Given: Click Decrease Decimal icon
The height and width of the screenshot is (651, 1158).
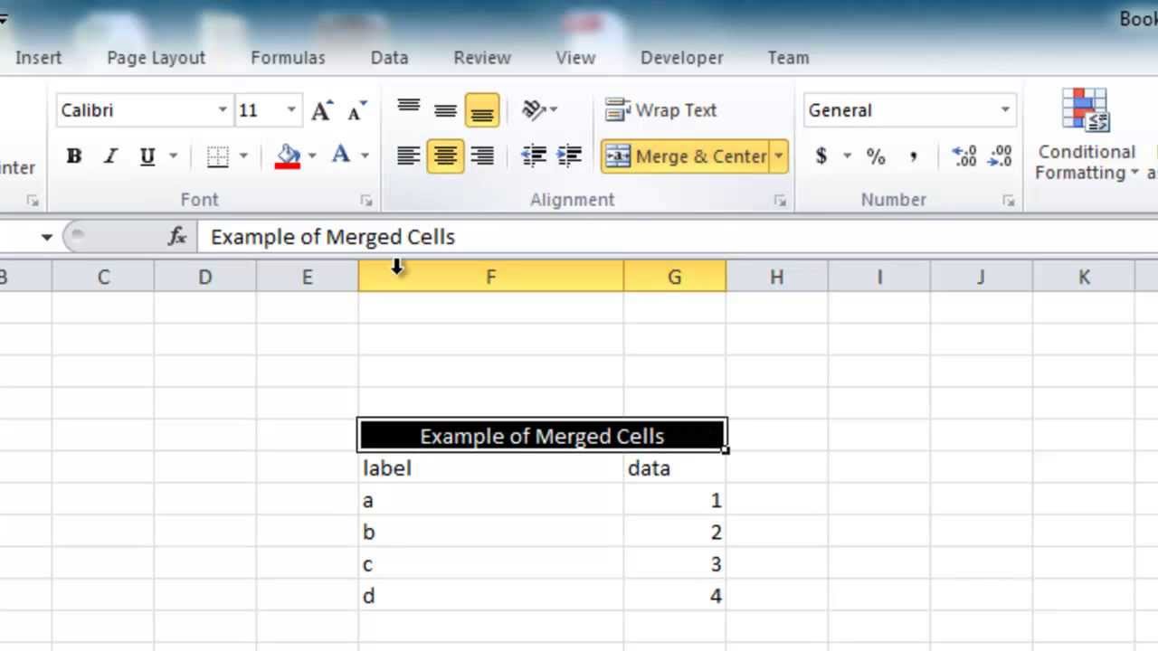Looking at the screenshot, I should coord(1000,156).
